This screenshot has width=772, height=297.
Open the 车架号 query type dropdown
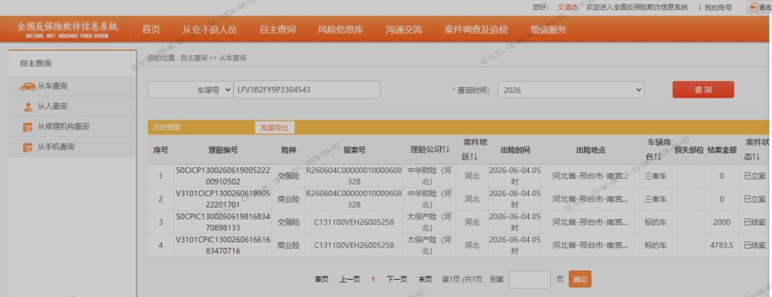[x=190, y=90]
